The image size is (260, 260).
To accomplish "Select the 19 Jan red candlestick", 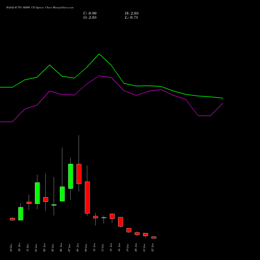I will pyautogui.click(x=129, y=230).
